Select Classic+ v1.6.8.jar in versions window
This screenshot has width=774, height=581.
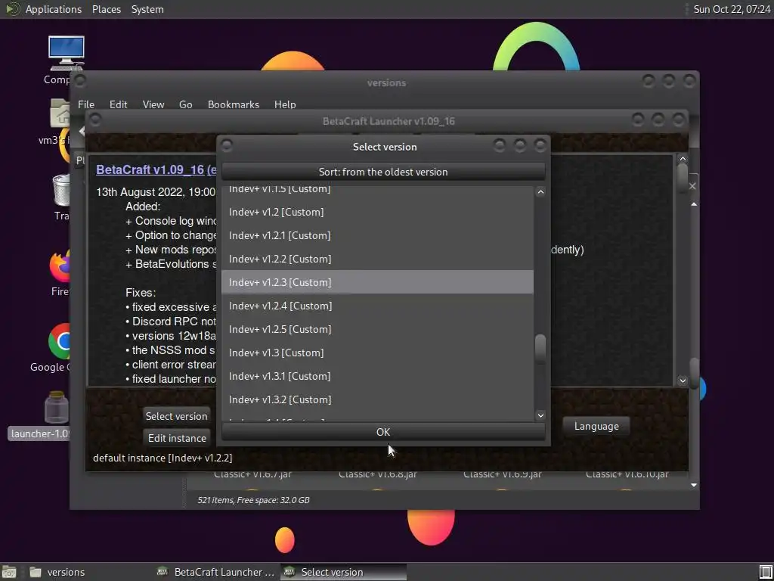point(378,474)
